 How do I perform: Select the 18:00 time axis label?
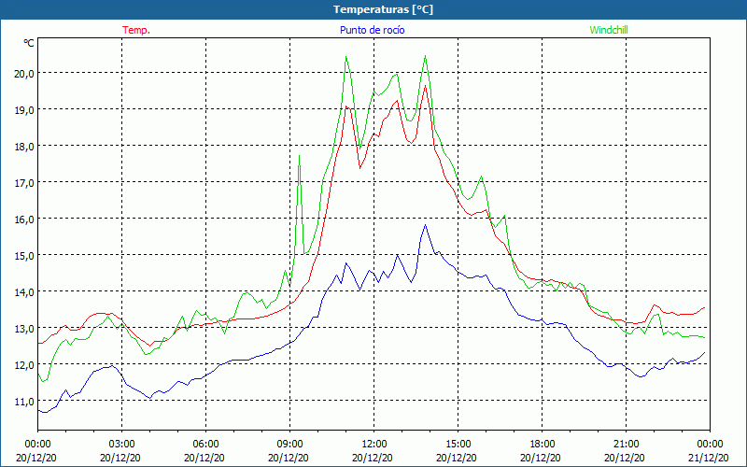pos(542,444)
